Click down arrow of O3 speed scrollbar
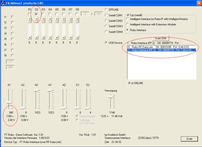 tap(43, 38)
